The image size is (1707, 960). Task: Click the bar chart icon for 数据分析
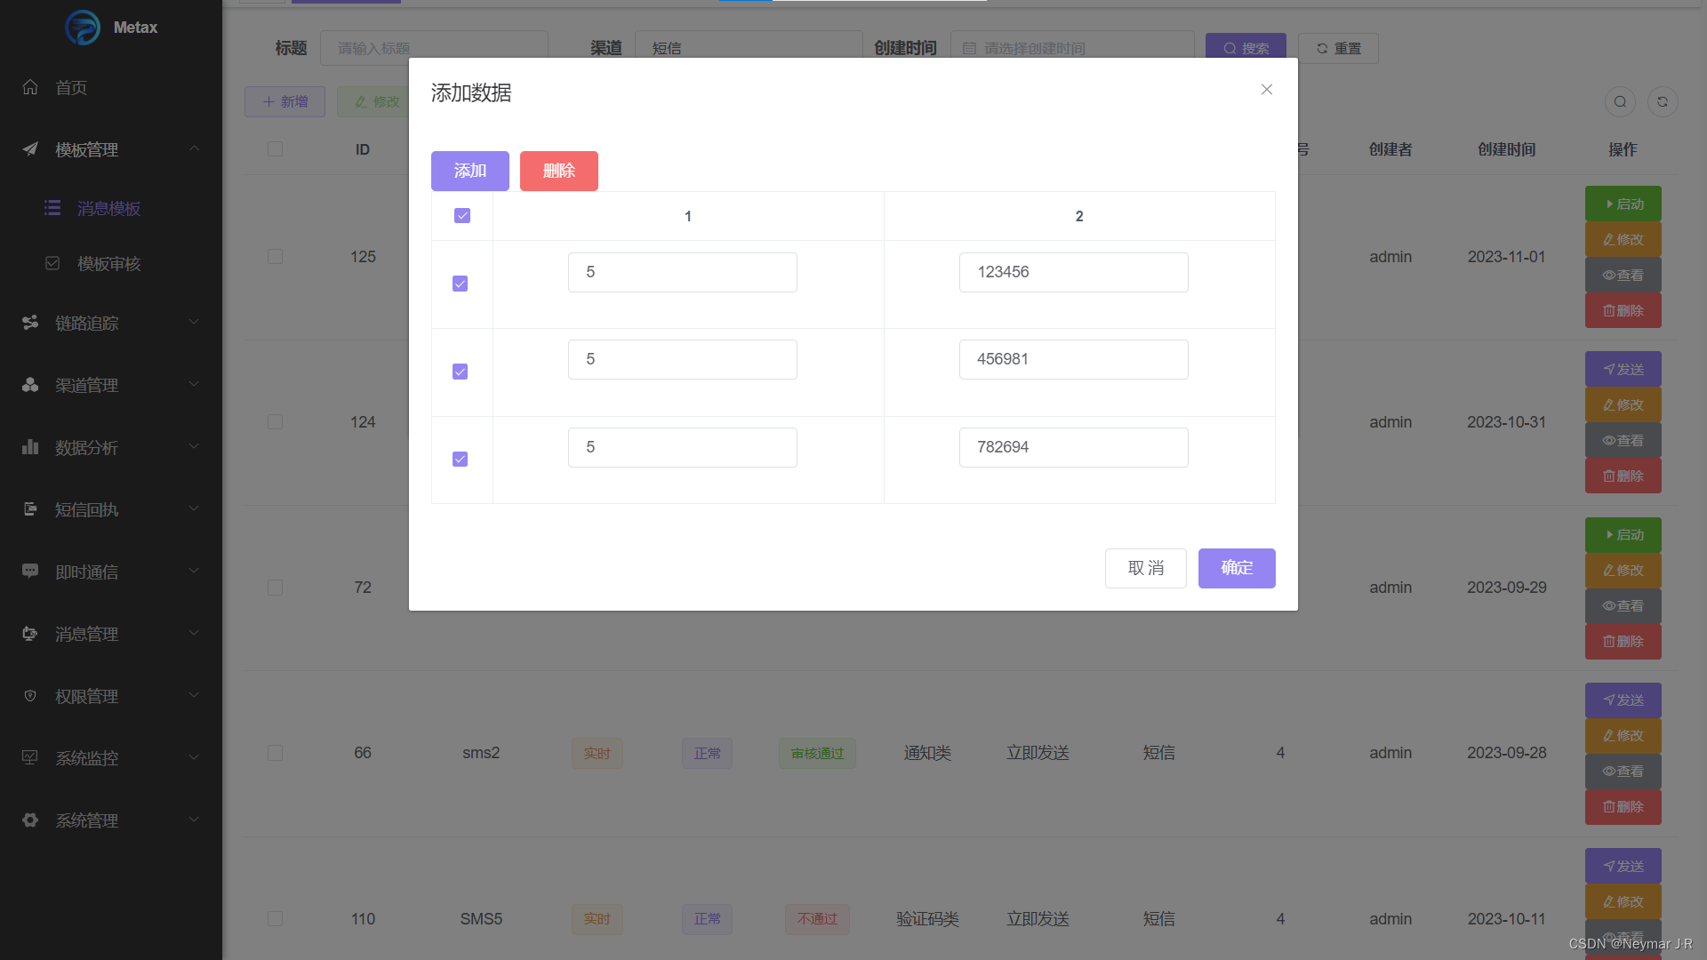tap(30, 447)
